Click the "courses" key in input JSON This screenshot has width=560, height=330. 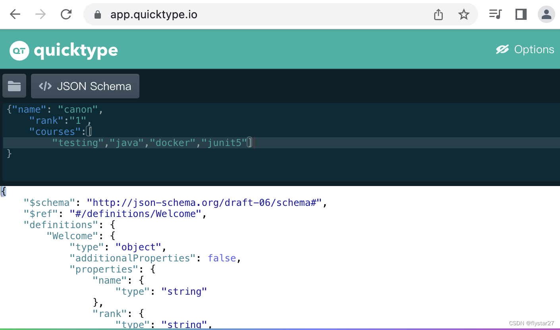click(55, 132)
